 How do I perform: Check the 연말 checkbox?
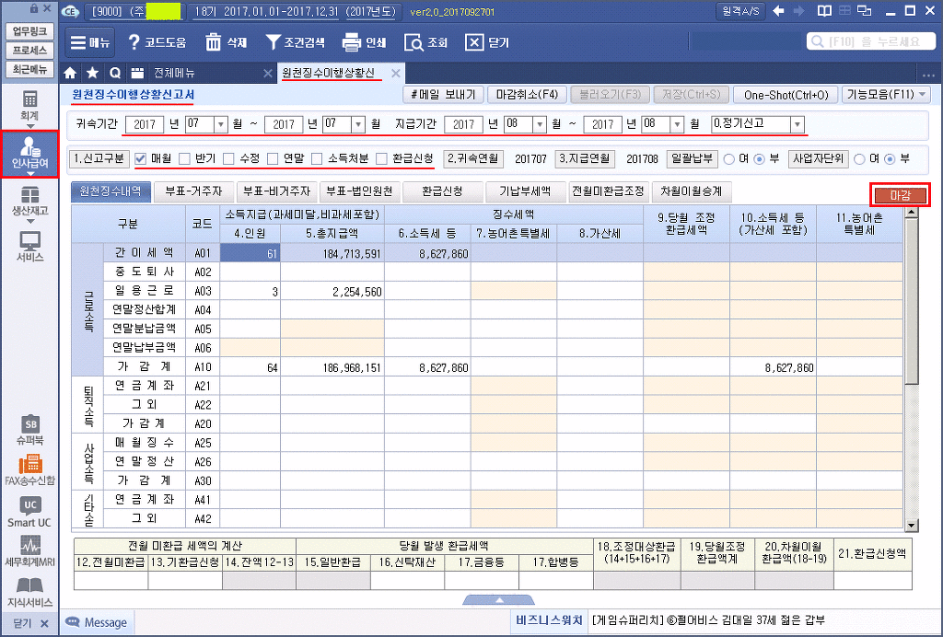[273, 158]
